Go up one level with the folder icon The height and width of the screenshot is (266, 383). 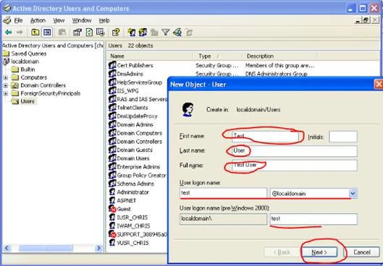point(35,33)
